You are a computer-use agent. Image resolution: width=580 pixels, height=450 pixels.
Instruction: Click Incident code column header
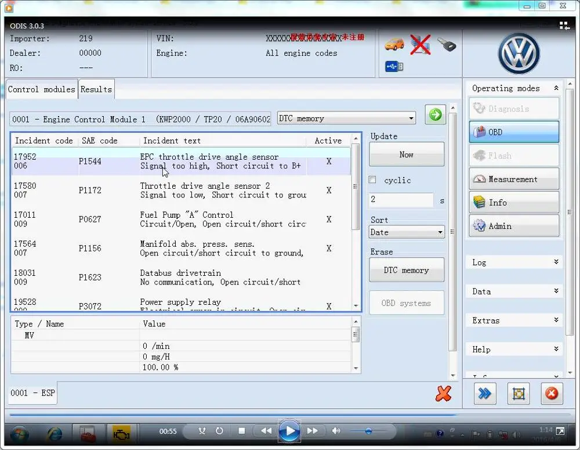click(44, 141)
